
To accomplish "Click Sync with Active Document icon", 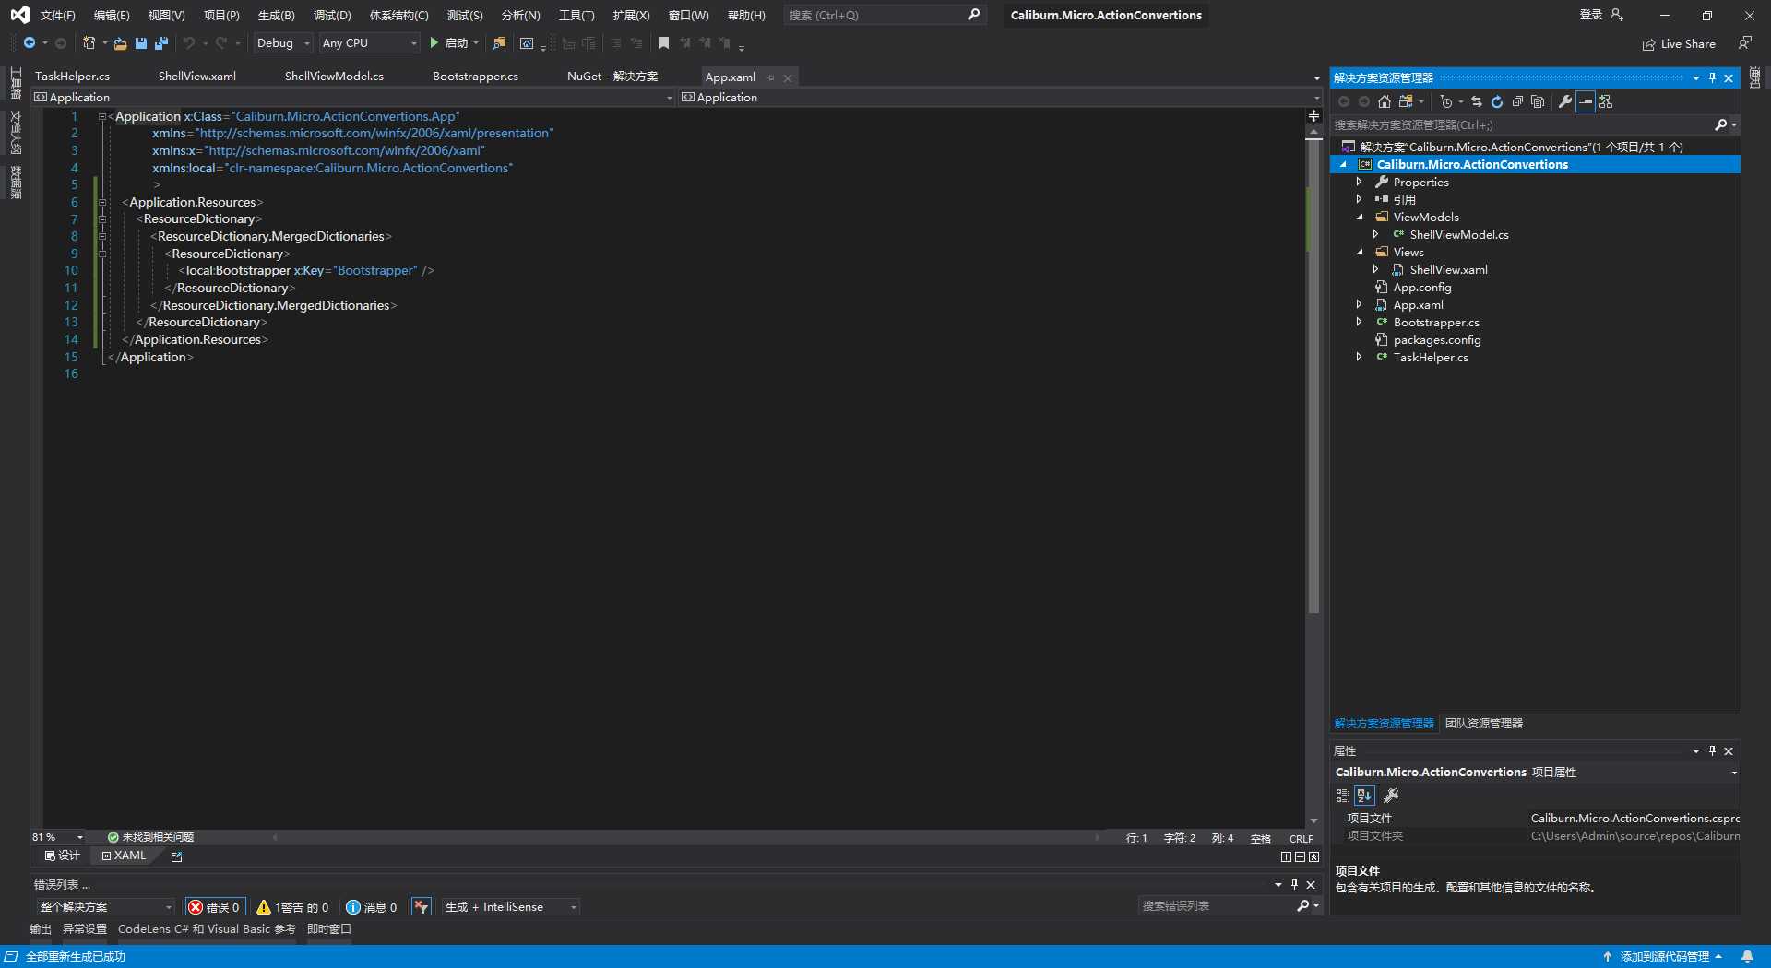I will [x=1477, y=101].
